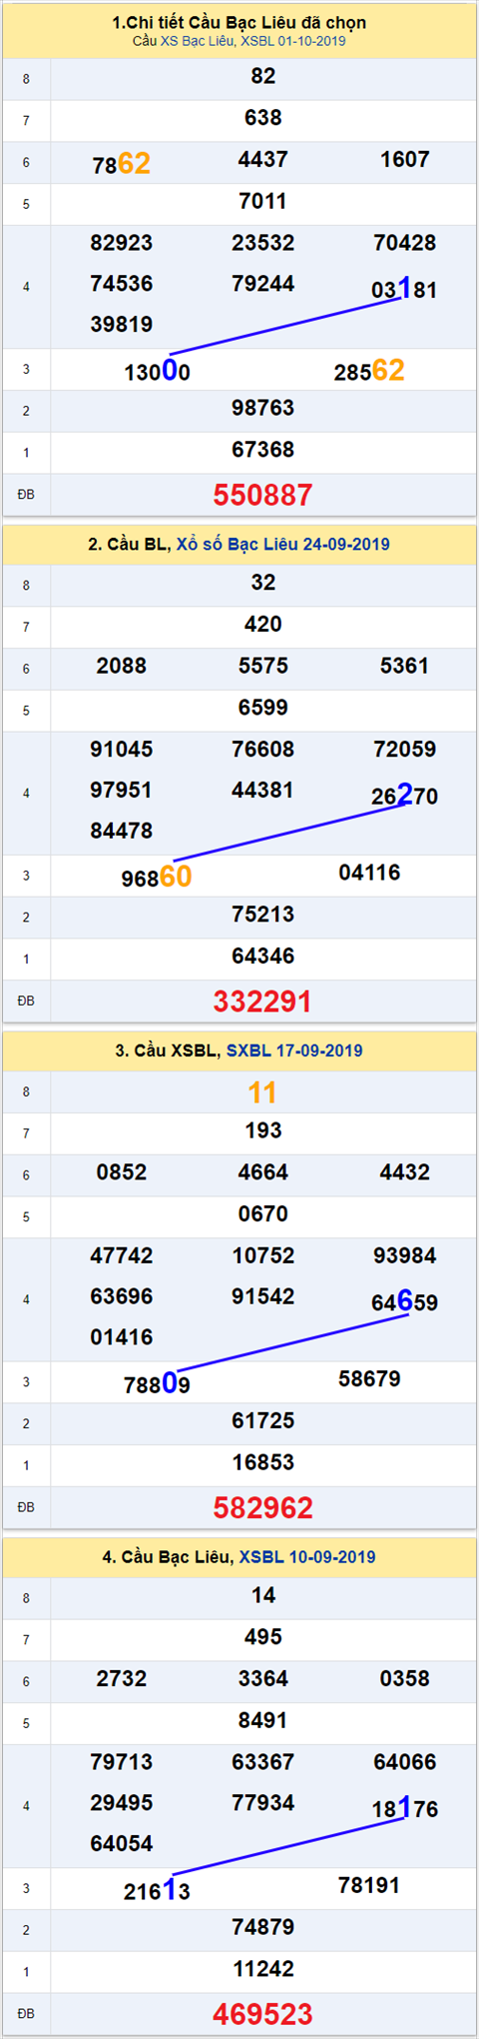
Task: Click number 0852
Action: click(x=122, y=1172)
